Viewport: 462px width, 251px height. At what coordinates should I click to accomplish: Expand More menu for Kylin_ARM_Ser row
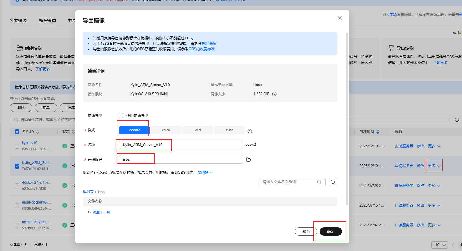(x=434, y=166)
